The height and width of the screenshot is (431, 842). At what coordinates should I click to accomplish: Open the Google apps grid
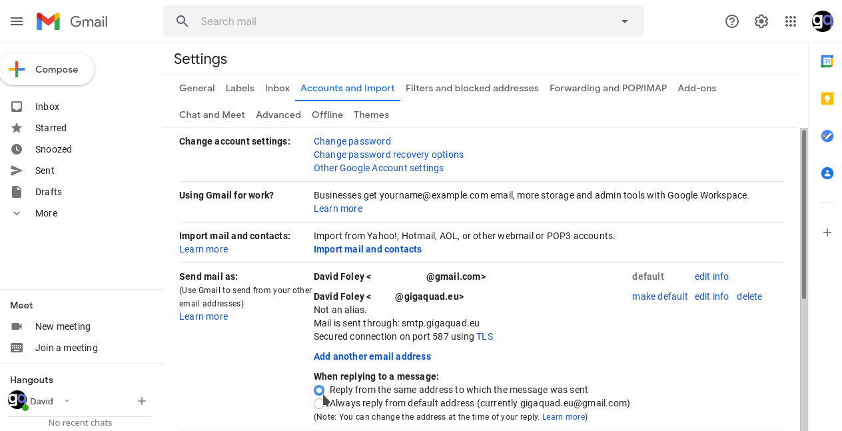click(x=791, y=21)
